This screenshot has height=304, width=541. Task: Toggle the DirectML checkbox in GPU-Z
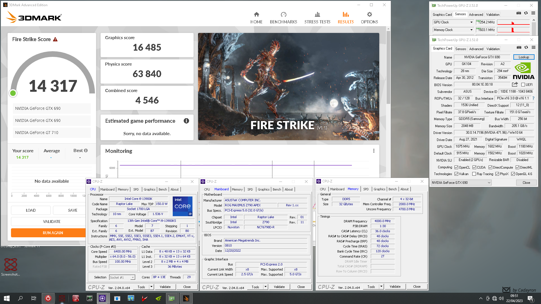tap(517, 167)
